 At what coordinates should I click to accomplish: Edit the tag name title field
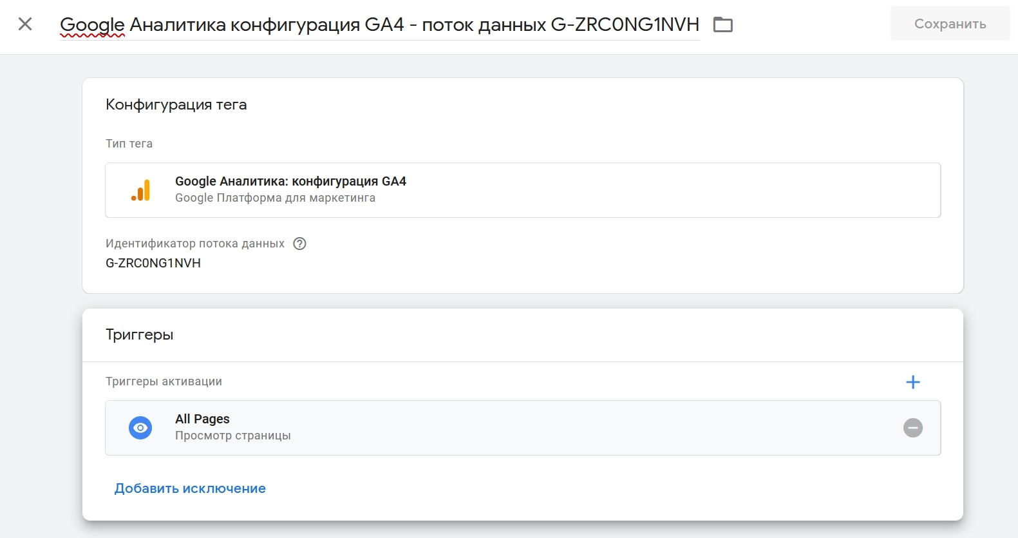(379, 25)
